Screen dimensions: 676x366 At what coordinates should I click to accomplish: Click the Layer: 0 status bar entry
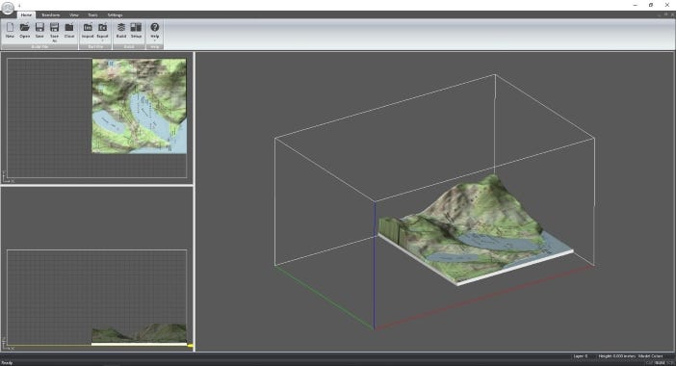581,356
